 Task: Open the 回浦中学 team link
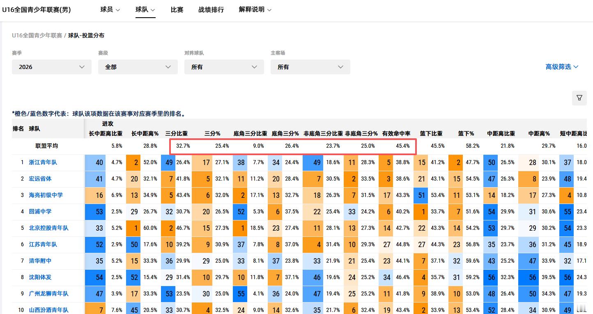point(40,212)
